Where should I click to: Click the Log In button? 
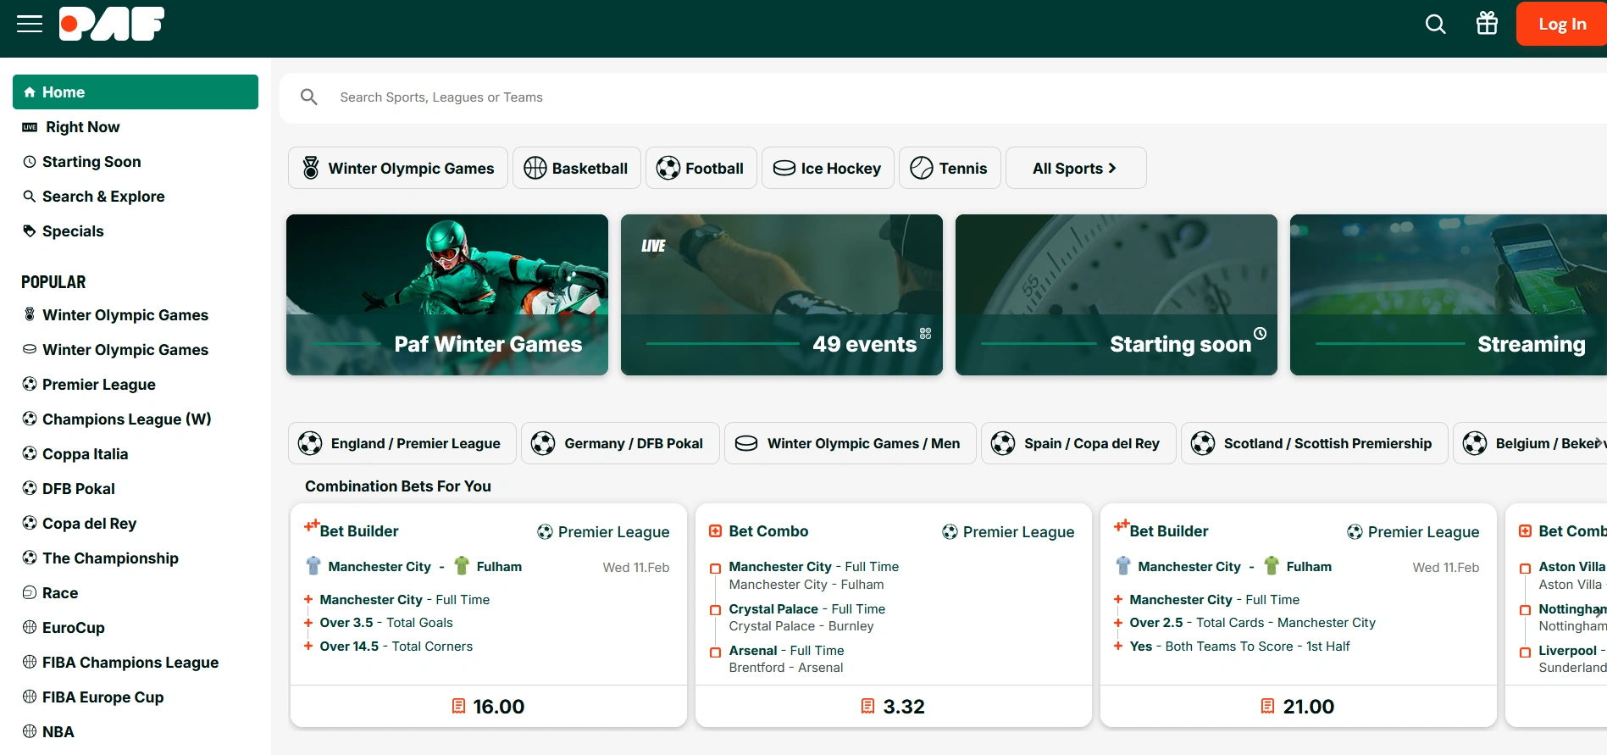point(1561,24)
